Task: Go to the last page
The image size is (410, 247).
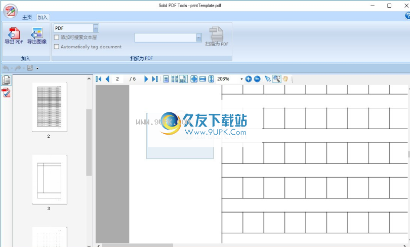Action: [x=155, y=79]
